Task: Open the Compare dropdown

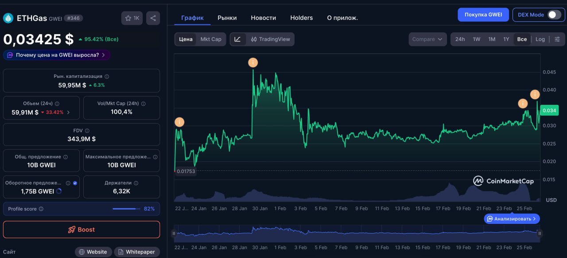Action: click(x=427, y=39)
